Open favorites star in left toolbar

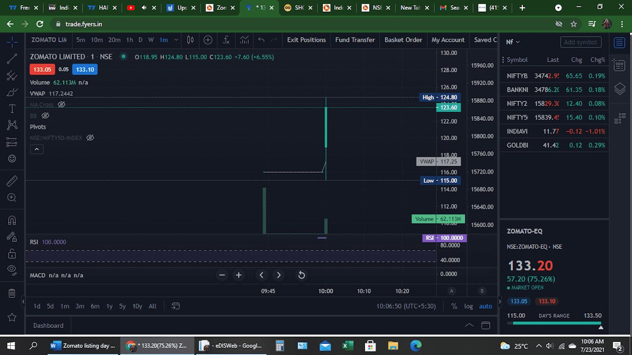coord(12,317)
